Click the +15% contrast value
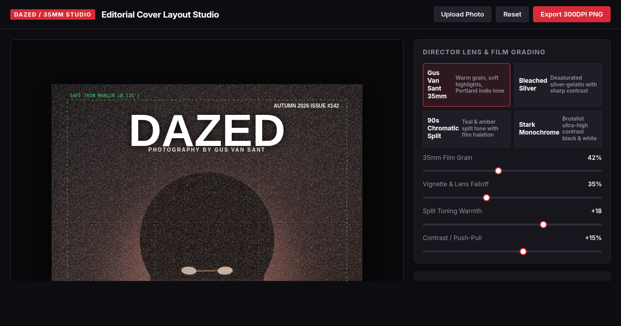Screen dimensions: 621x326 [594, 238]
